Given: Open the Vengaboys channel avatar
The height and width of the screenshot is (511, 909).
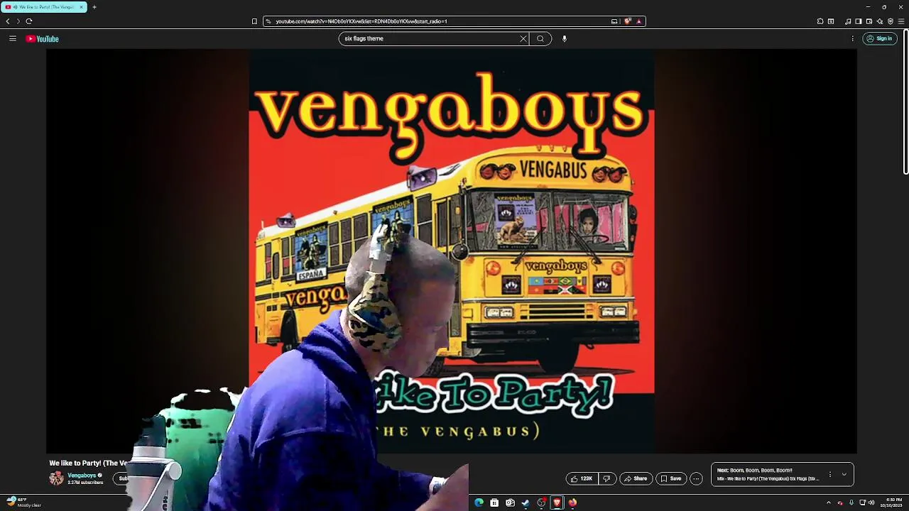Looking at the screenshot, I should tap(56, 478).
